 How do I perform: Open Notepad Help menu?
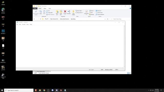[31, 25]
